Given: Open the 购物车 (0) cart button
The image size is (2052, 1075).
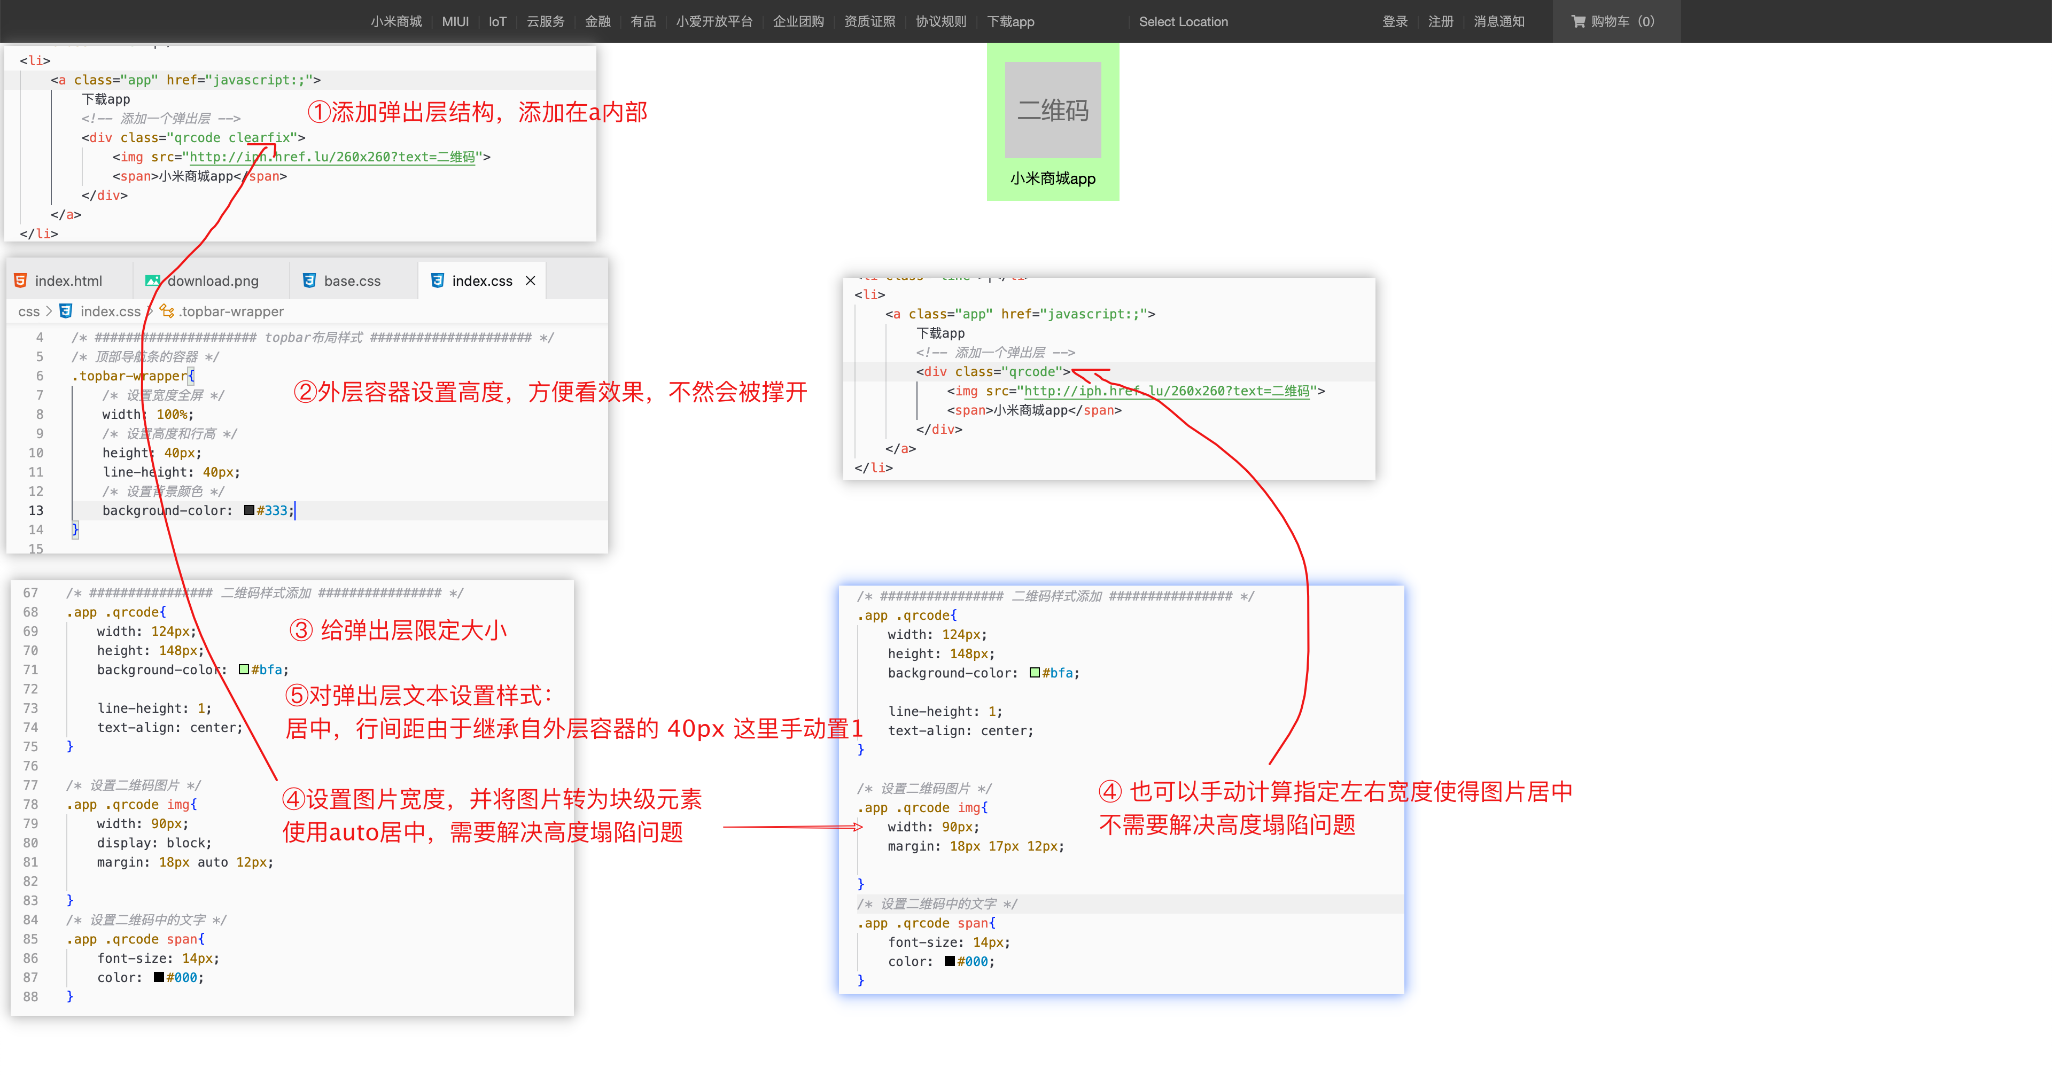Looking at the screenshot, I should [1615, 21].
